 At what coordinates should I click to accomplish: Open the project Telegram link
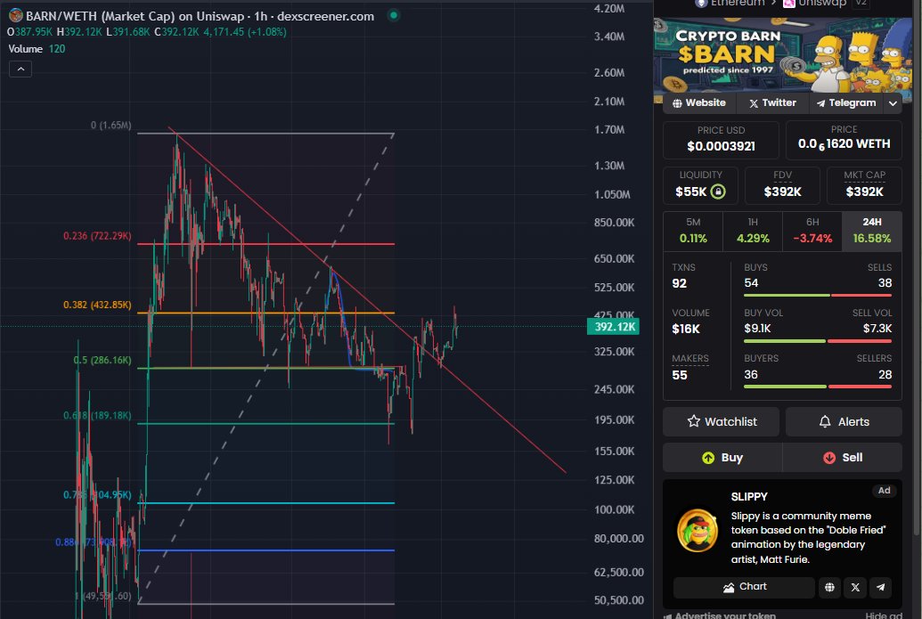pyautogui.click(x=845, y=103)
